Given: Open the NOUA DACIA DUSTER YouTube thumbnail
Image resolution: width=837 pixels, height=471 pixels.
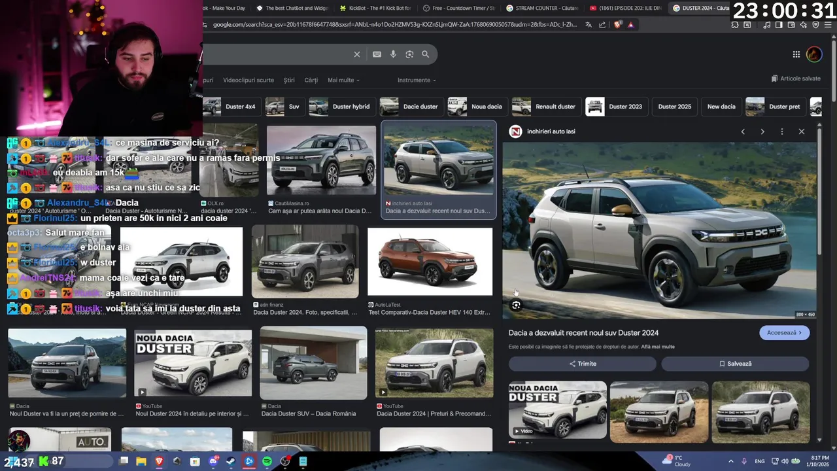Looking at the screenshot, I should (193, 364).
